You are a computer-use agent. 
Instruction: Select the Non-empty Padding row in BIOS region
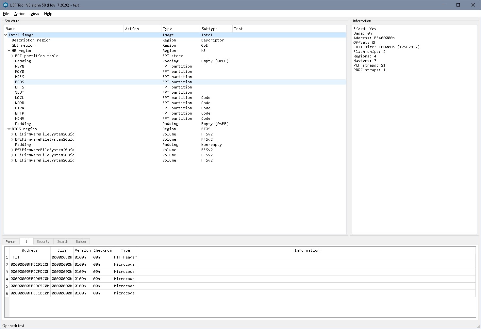coord(175,145)
